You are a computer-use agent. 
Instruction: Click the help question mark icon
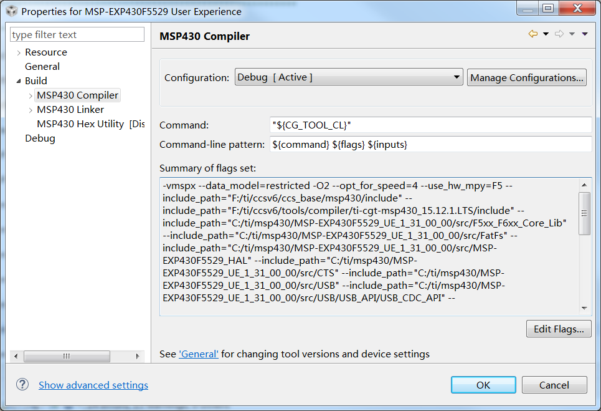pos(22,384)
